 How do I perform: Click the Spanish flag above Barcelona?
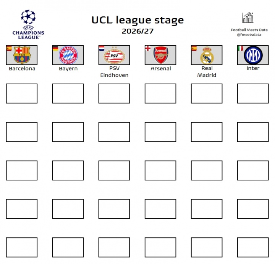(9, 48)
